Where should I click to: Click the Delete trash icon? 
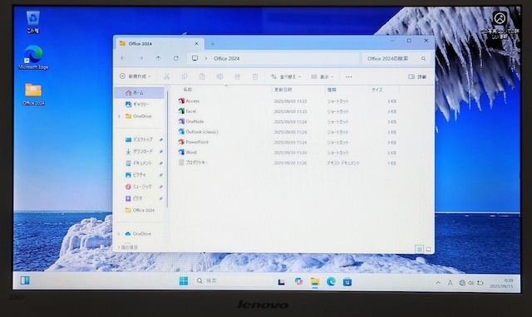(255, 76)
